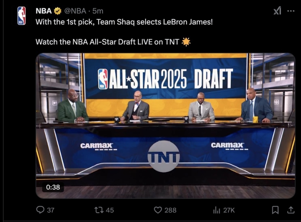
Task: Click the gold verified badge next to NBA
Action: (57, 11)
